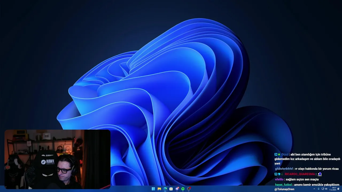This screenshot has height=192, width=342.
Task: Open the Windows Start menu
Action: pyautogui.click(x=153, y=189)
